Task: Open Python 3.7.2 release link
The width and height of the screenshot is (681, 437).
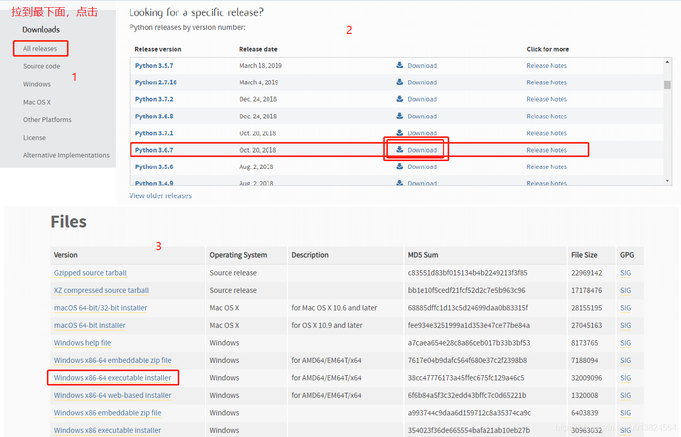Action: [x=154, y=99]
